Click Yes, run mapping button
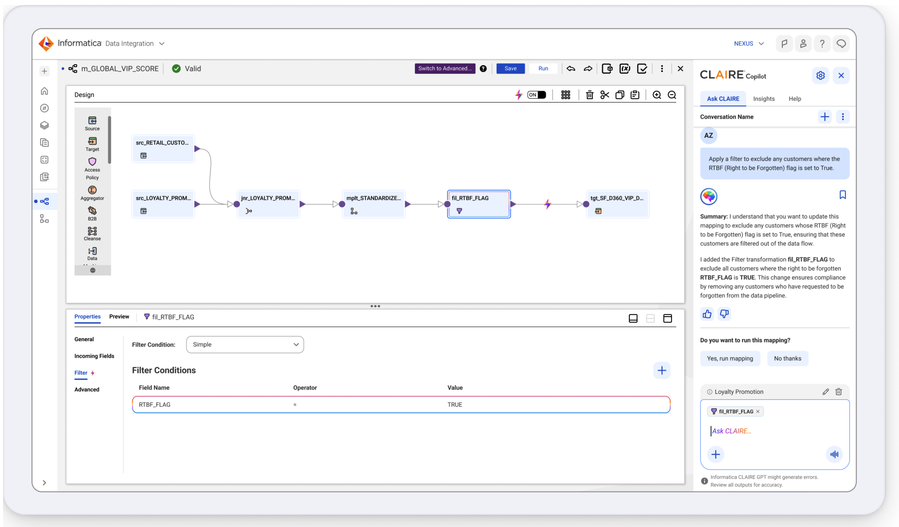This screenshot has height=527, width=899. [x=730, y=358]
